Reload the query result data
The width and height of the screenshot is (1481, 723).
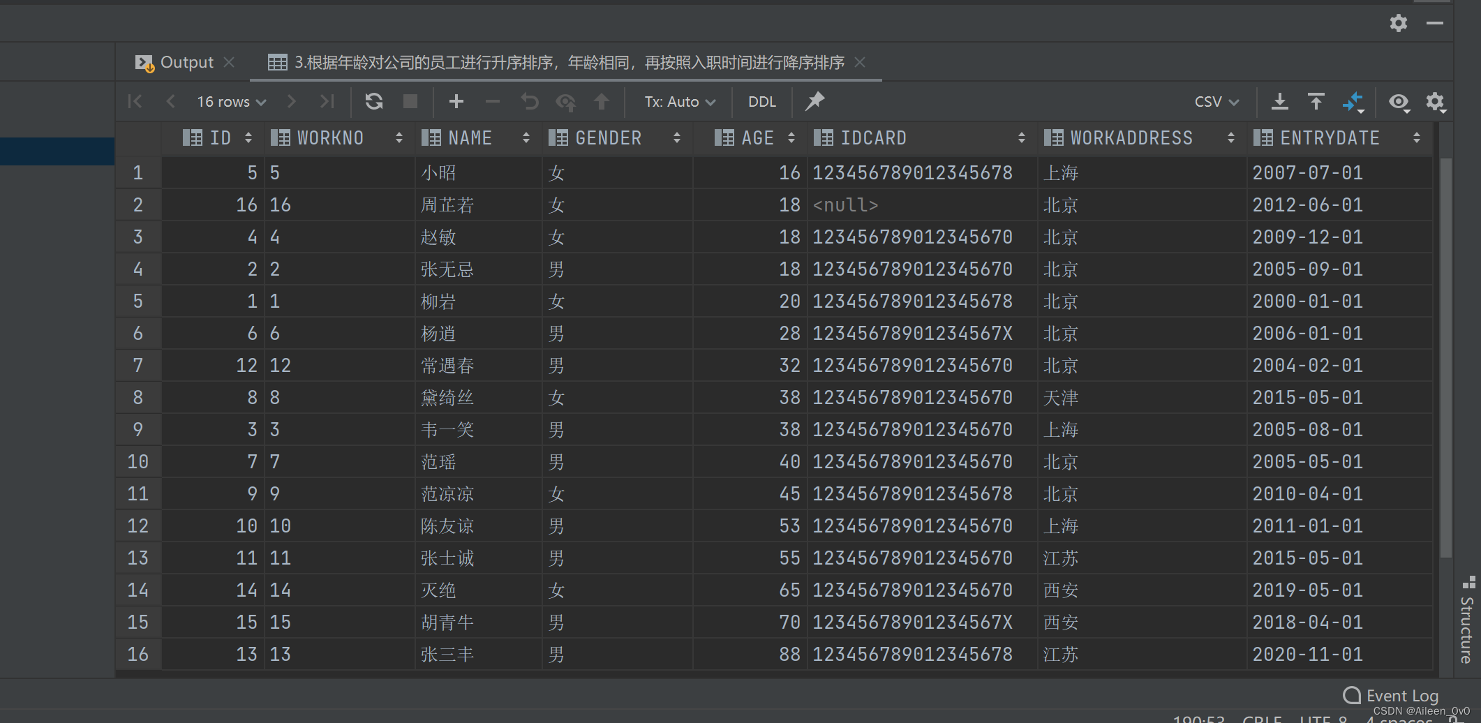[374, 102]
